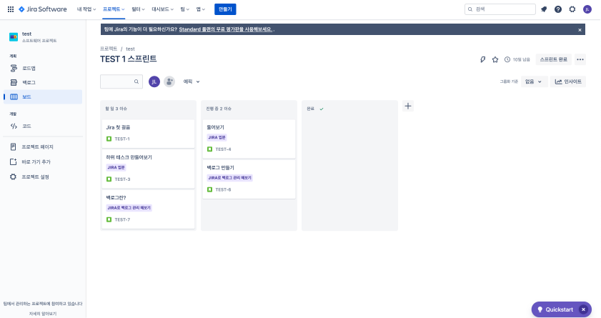Open the Epic filter dropdown
Image resolution: width=601 pixels, height=318 pixels.
point(192,81)
